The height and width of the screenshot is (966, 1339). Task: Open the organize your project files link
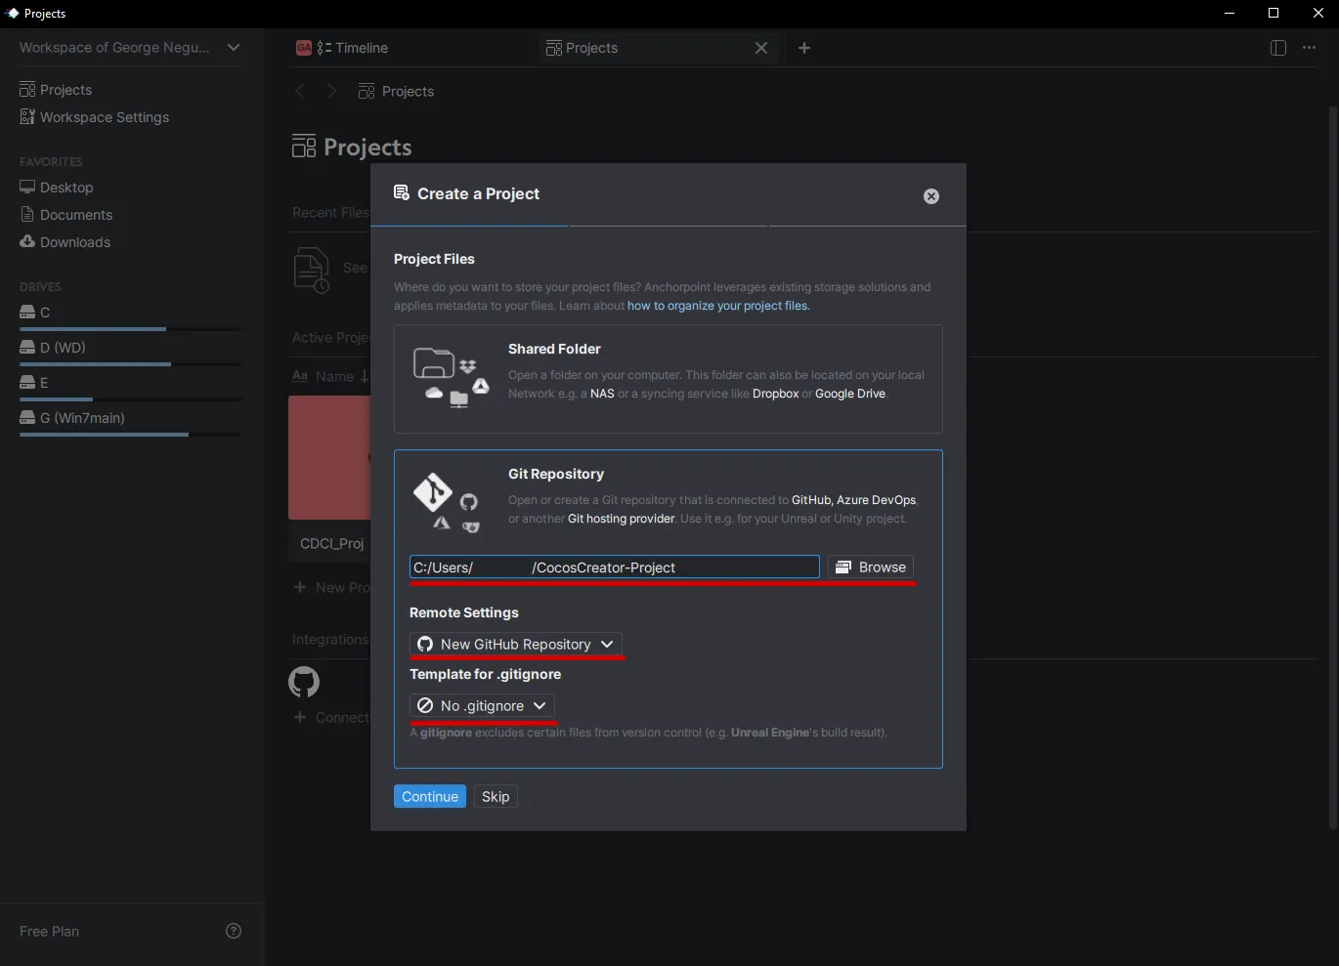718,305
